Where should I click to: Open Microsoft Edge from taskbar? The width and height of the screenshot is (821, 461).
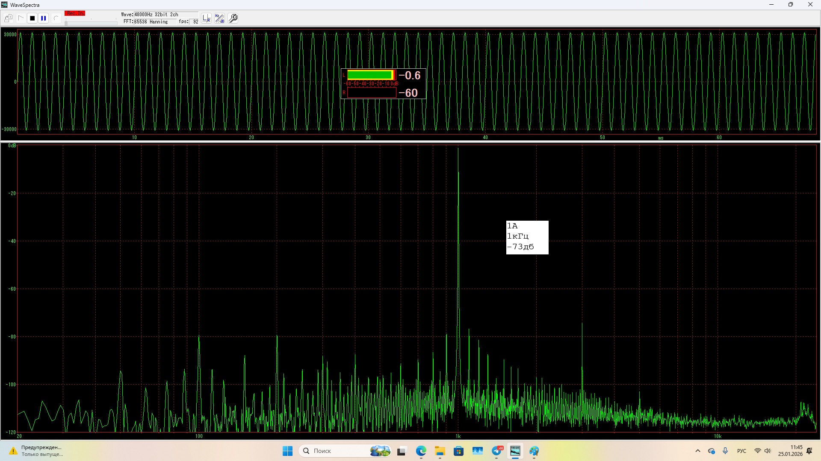pos(421,451)
